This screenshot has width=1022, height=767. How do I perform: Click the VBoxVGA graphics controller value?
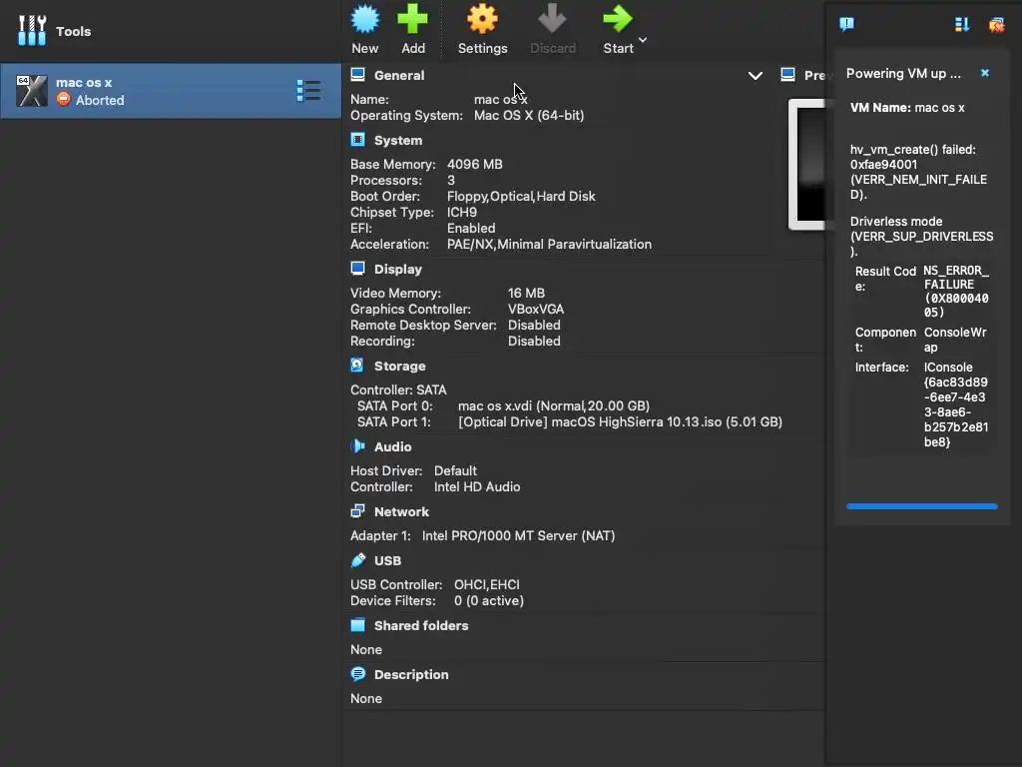(x=536, y=310)
